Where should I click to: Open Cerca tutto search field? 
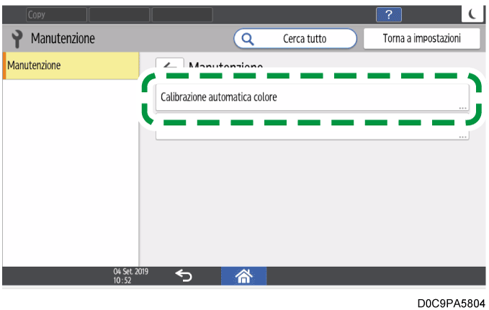click(x=295, y=39)
